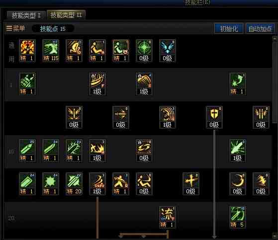Select the skill showing 精 20

click(x=74, y=184)
